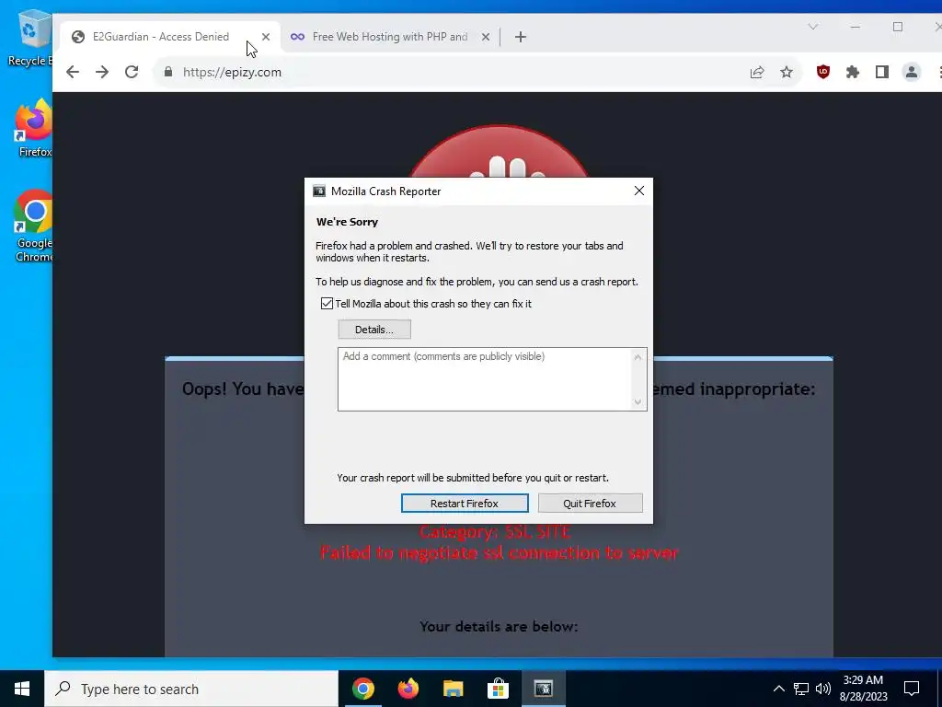Screen dimensions: 942x707
Task: Click the Chrome forward arrow
Action: coord(102,72)
